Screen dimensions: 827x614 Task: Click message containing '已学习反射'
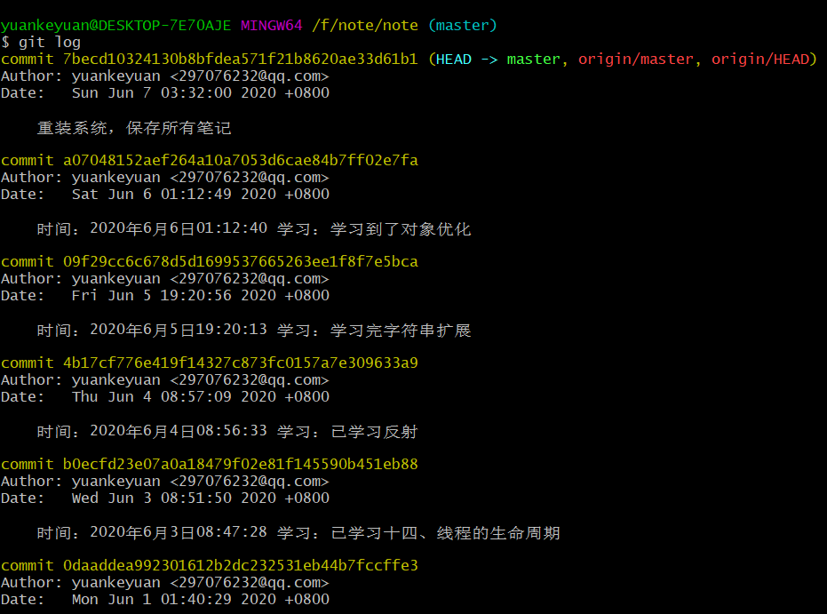coord(227,432)
